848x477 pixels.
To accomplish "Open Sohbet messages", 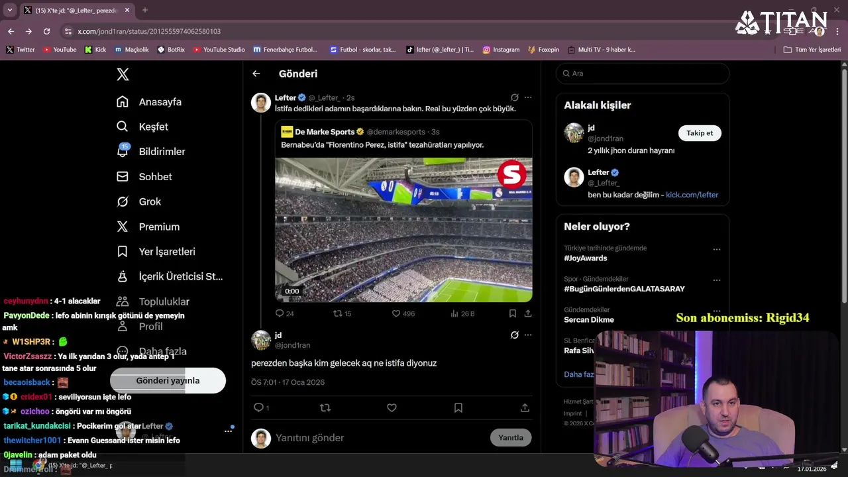I will click(x=144, y=177).
